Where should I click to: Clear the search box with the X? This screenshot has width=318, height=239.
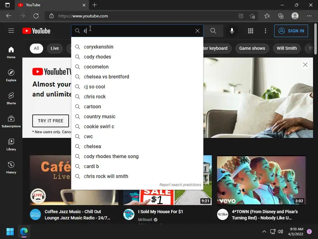tap(197, 31)
